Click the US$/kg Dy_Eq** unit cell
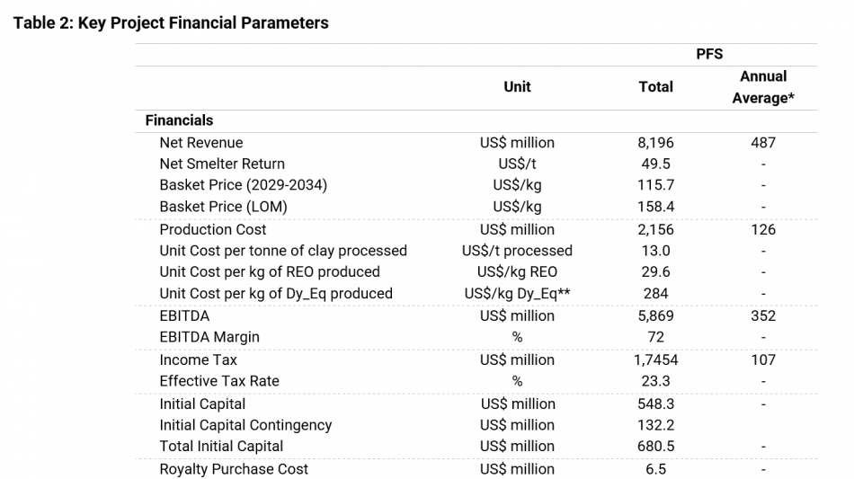Screen dimensions: 854x479 click(x=517, y=294)
